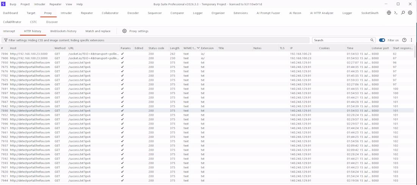The height and width of the screenshot is (185, 417).
Task: Open the help question mark icon
Action: point(404,40)
